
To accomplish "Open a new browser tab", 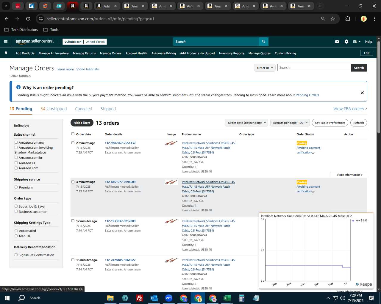I will (320, 6).
